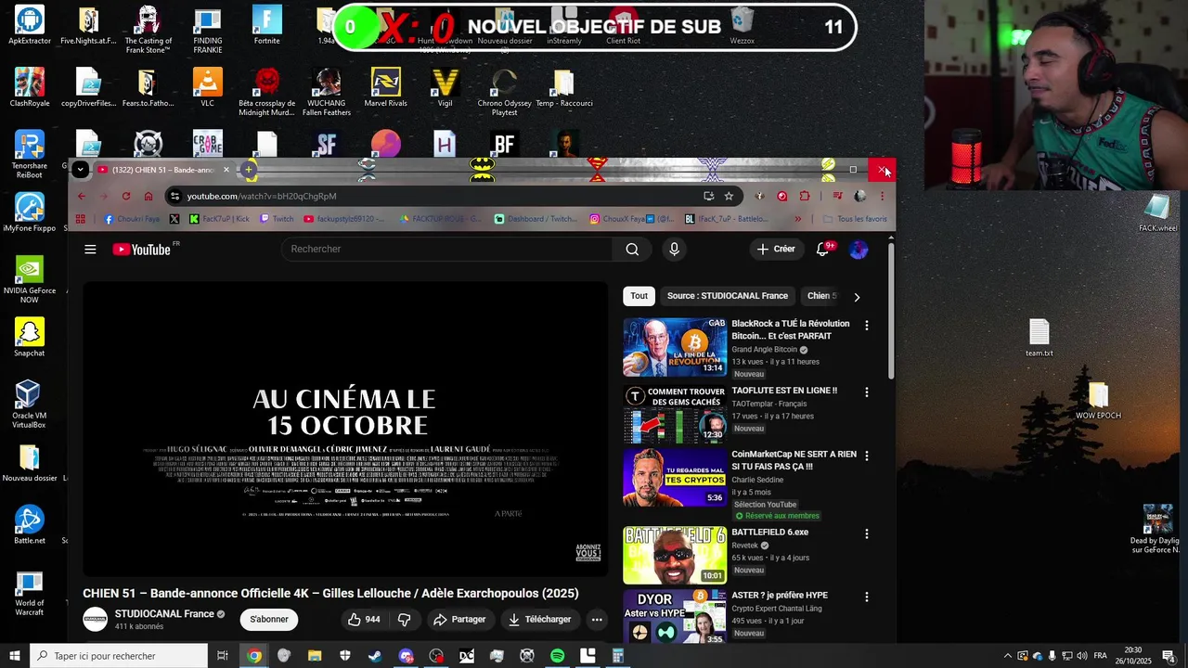Like the video with thumbs up

(363, 619)
